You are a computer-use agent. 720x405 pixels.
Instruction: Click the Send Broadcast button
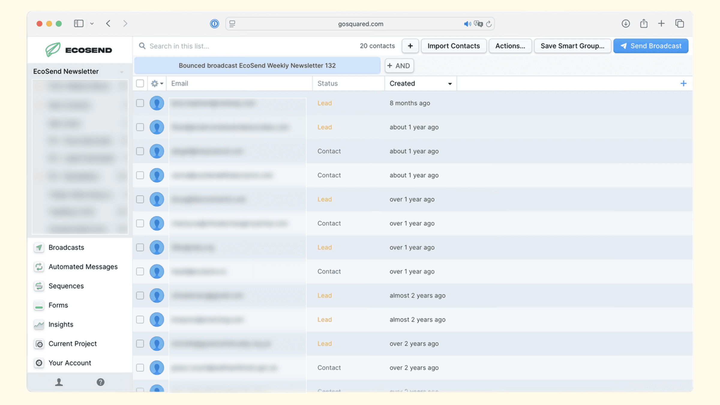[x=651, y=46]
